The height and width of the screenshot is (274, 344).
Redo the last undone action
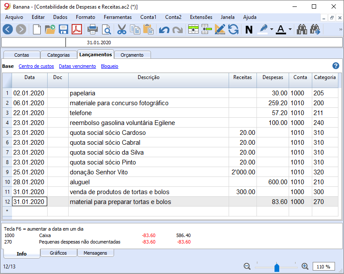point(178,30)
